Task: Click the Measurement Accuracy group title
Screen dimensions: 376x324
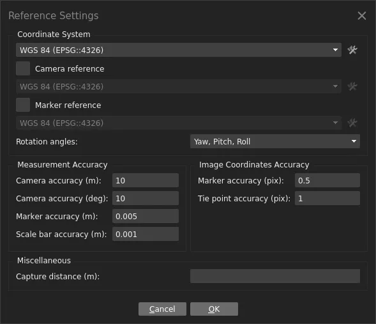Action: 63,165
